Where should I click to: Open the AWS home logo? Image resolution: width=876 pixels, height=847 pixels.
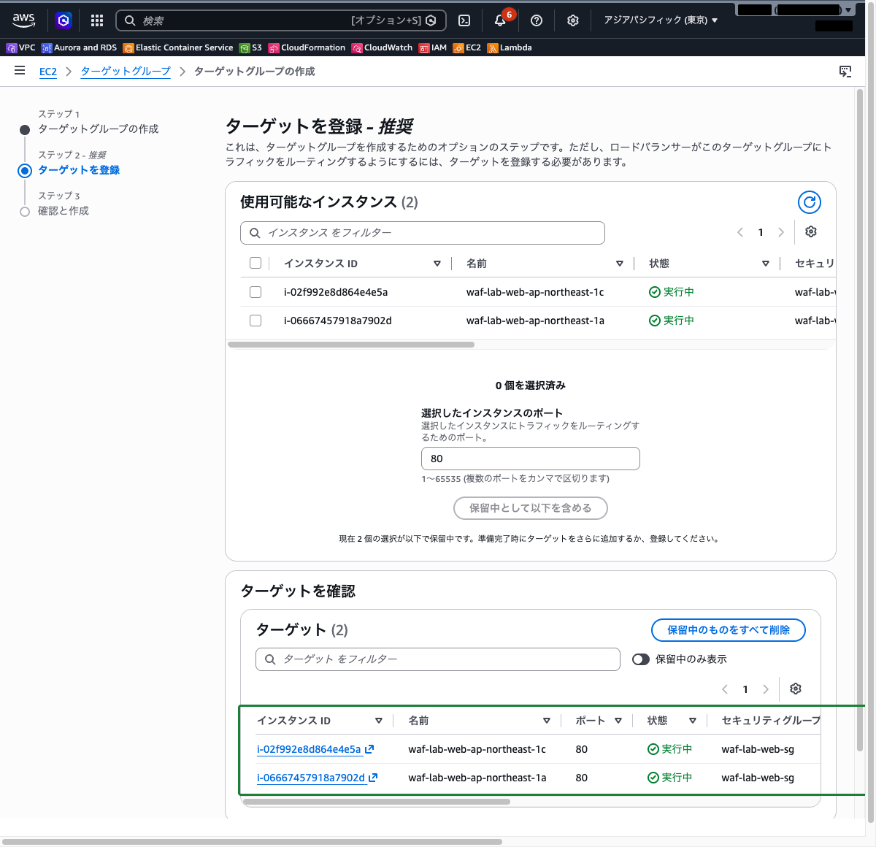23,20
